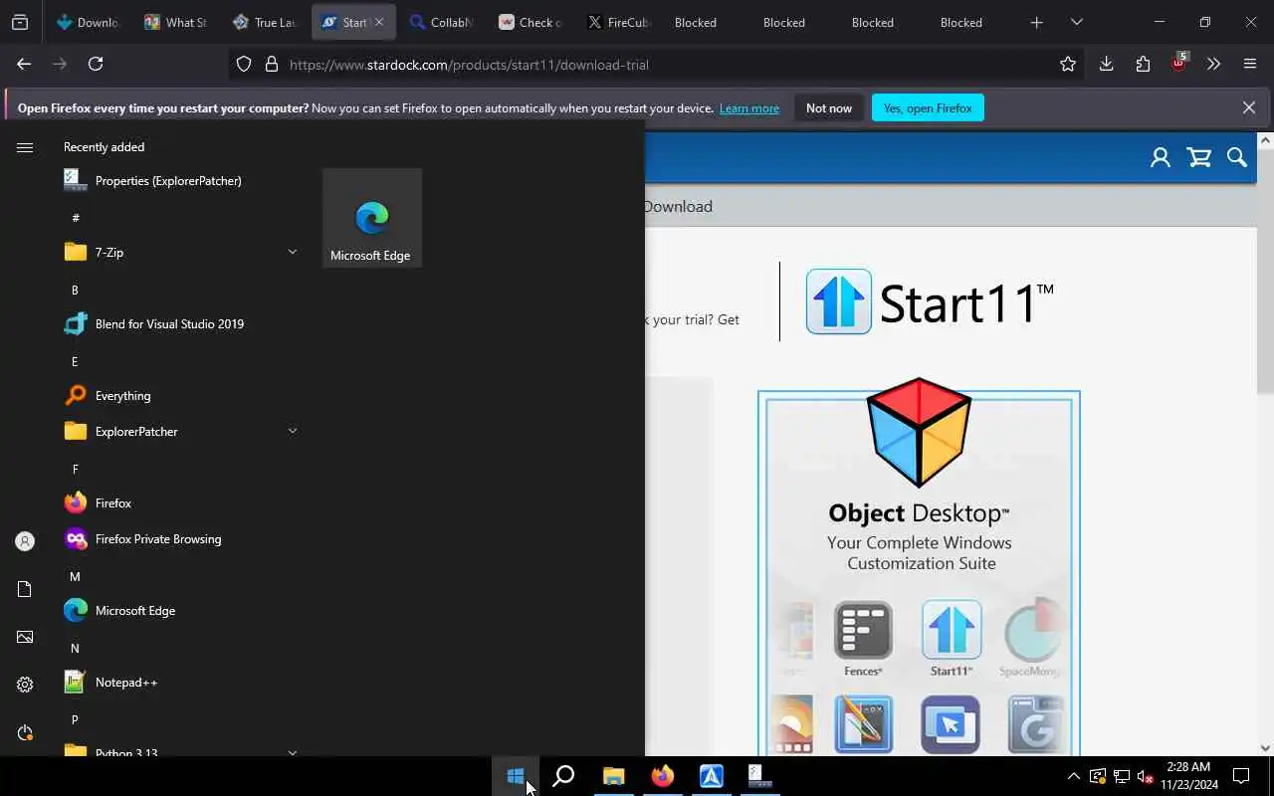1274x796 pixels.
Task: Open File Explorer from taskbar
Action: coord(613,776)
